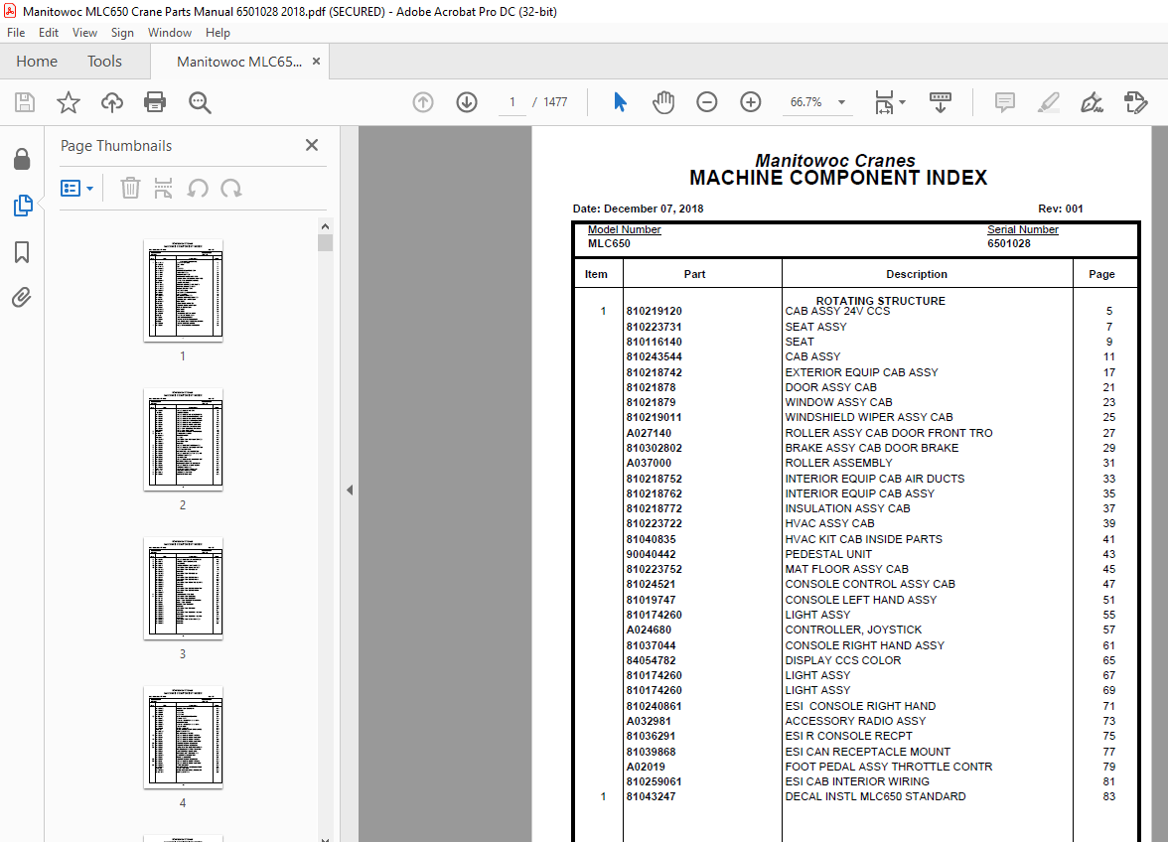Click the MLC650 model number
Screen dimensions: 1168x842
click(609, 243)
